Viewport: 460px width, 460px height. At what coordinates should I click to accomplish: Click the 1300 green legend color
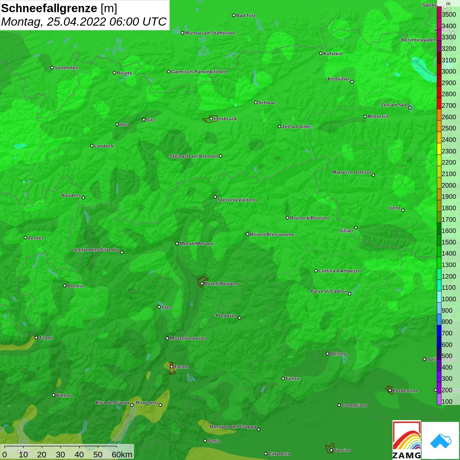click(x=439, y=263)
